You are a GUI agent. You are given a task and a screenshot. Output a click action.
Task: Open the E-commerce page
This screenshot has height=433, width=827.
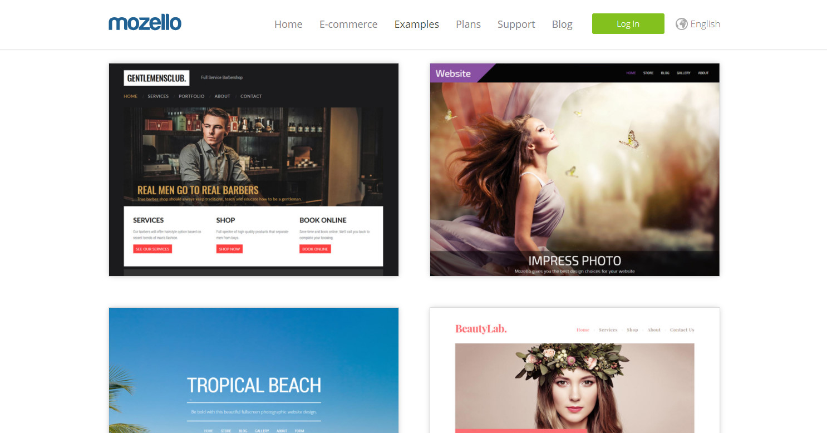pyautogui.click(x=348, y=24)
